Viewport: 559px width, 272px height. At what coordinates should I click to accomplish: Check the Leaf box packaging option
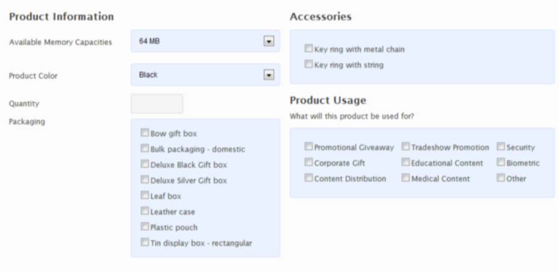145,196
